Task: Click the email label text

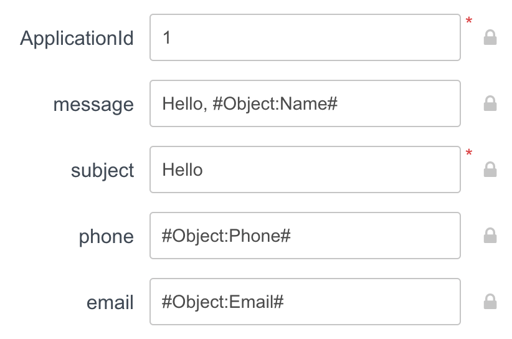Action: coord(110,303)
